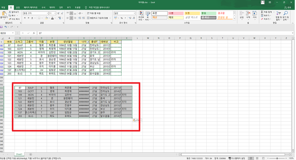
Task: Open the Paste Options (Ctrl) popup button
Action: (137, 120)
